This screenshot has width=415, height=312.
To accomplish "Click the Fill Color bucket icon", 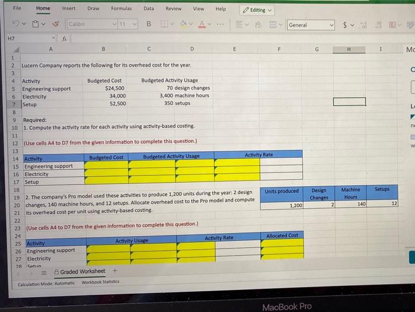I will pos(183,24).
